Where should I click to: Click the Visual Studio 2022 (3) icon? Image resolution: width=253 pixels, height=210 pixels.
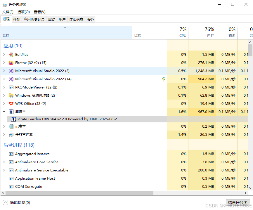(x=11, y=71)
